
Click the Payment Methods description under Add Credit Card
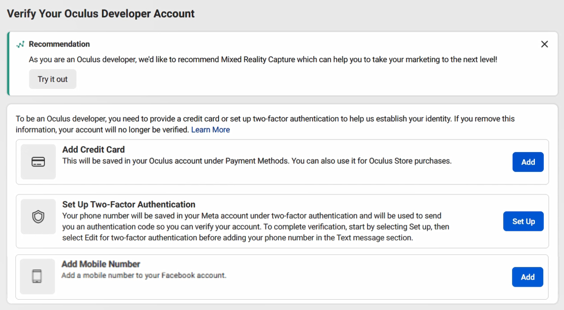click(257, 161)
